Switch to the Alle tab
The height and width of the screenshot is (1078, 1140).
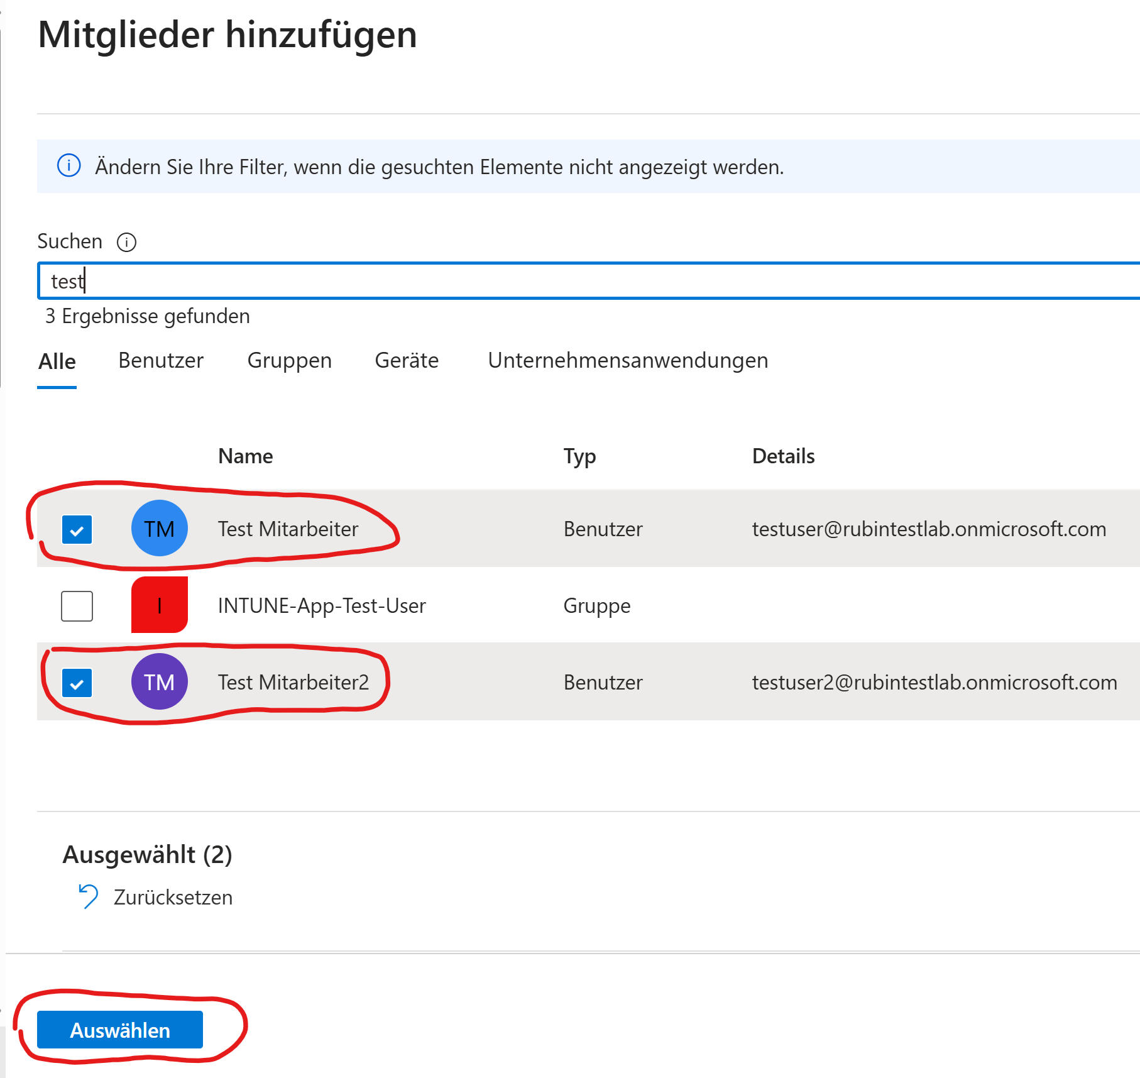tap(57, 361)
